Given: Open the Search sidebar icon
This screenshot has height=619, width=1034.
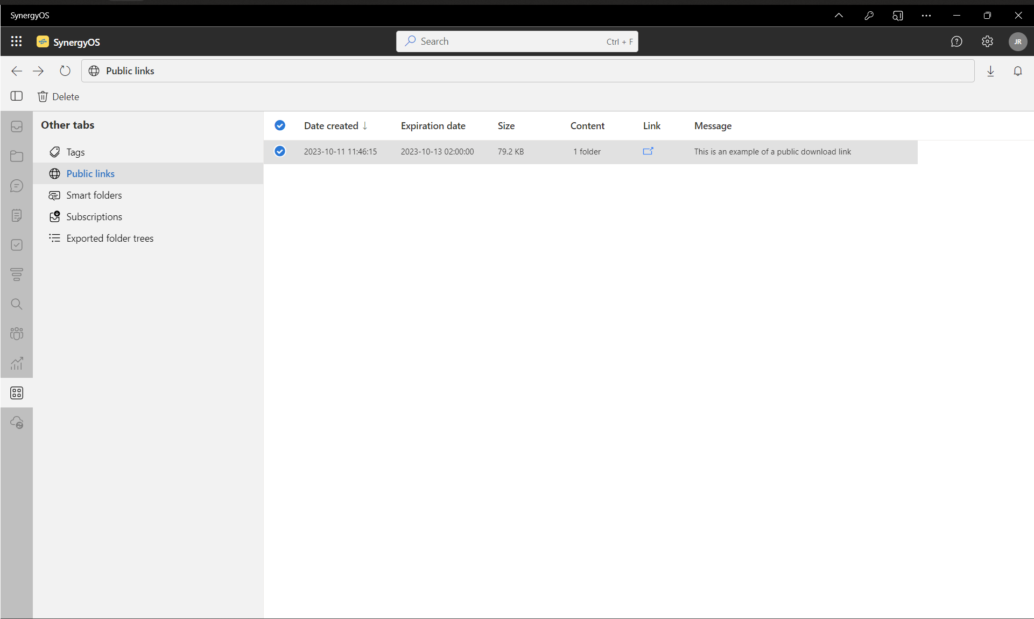Looking at the screenshot, I should [17, 304].
